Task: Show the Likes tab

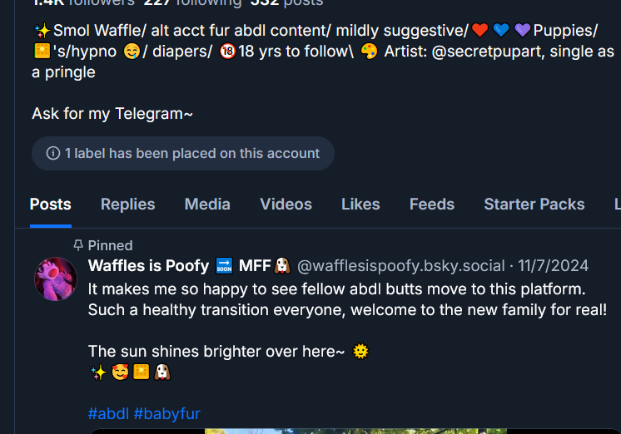Action: click(x=360, y=205)
